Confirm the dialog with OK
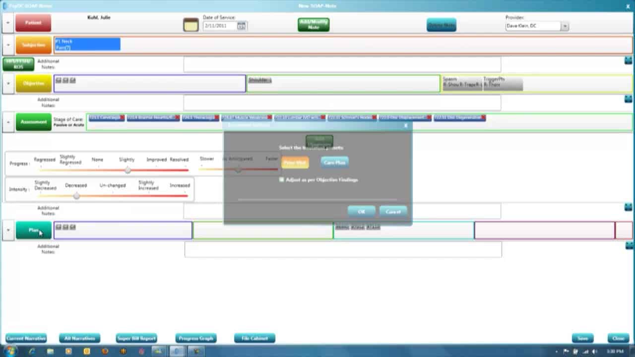The width and height of the screenshot is (635, 357). coord(362,212)
